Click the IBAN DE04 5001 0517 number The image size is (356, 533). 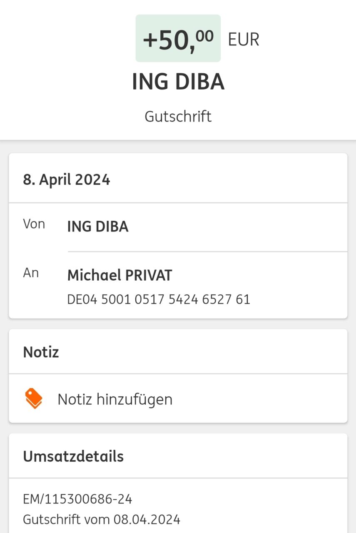pos(159,299)
